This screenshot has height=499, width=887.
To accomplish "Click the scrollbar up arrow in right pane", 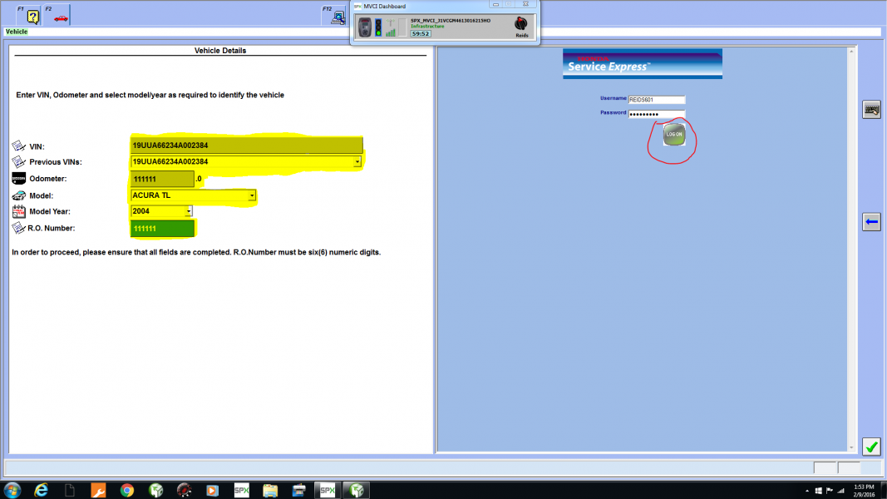I will pos(850,52).
